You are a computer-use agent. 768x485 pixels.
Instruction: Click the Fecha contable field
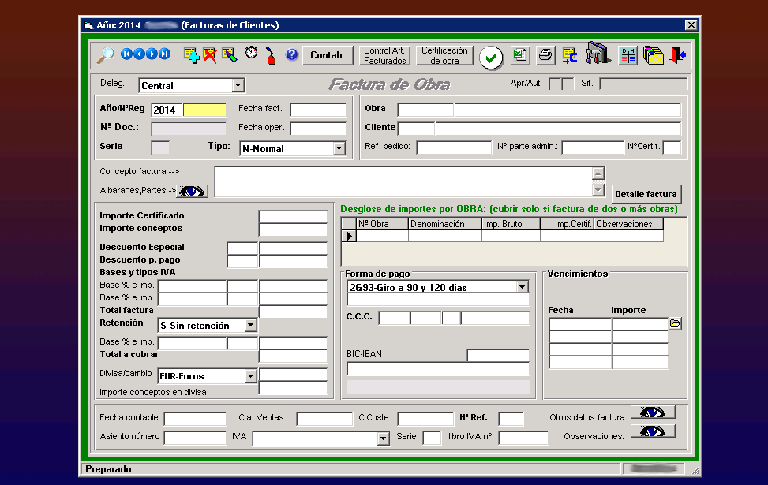[196, 419]
